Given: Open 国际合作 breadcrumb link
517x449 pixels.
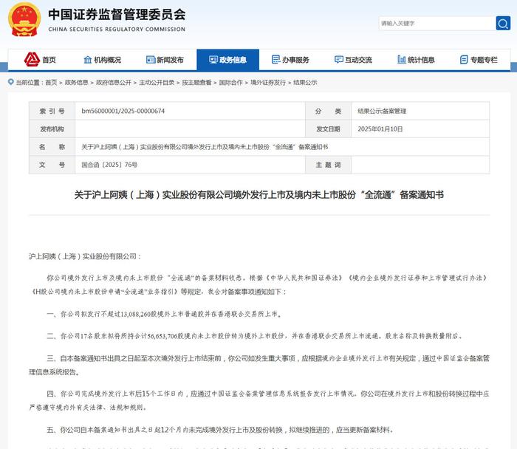Looking at the screenshot, I should coord(230,83).
